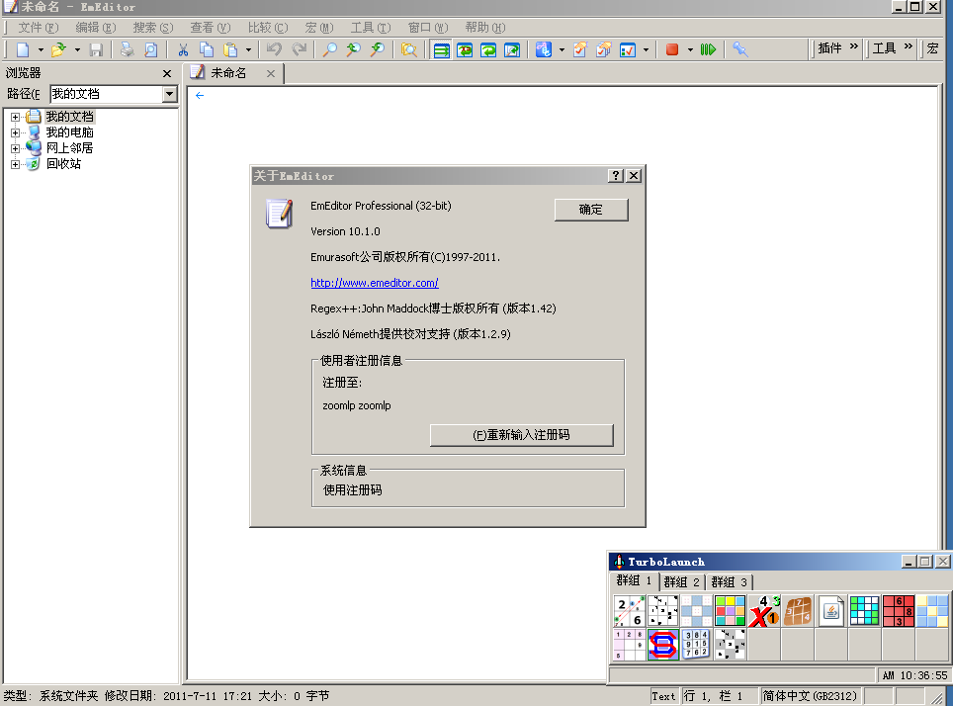Click the 重新输入注册码 button
The image size is (953, 706).
point(521,435)
